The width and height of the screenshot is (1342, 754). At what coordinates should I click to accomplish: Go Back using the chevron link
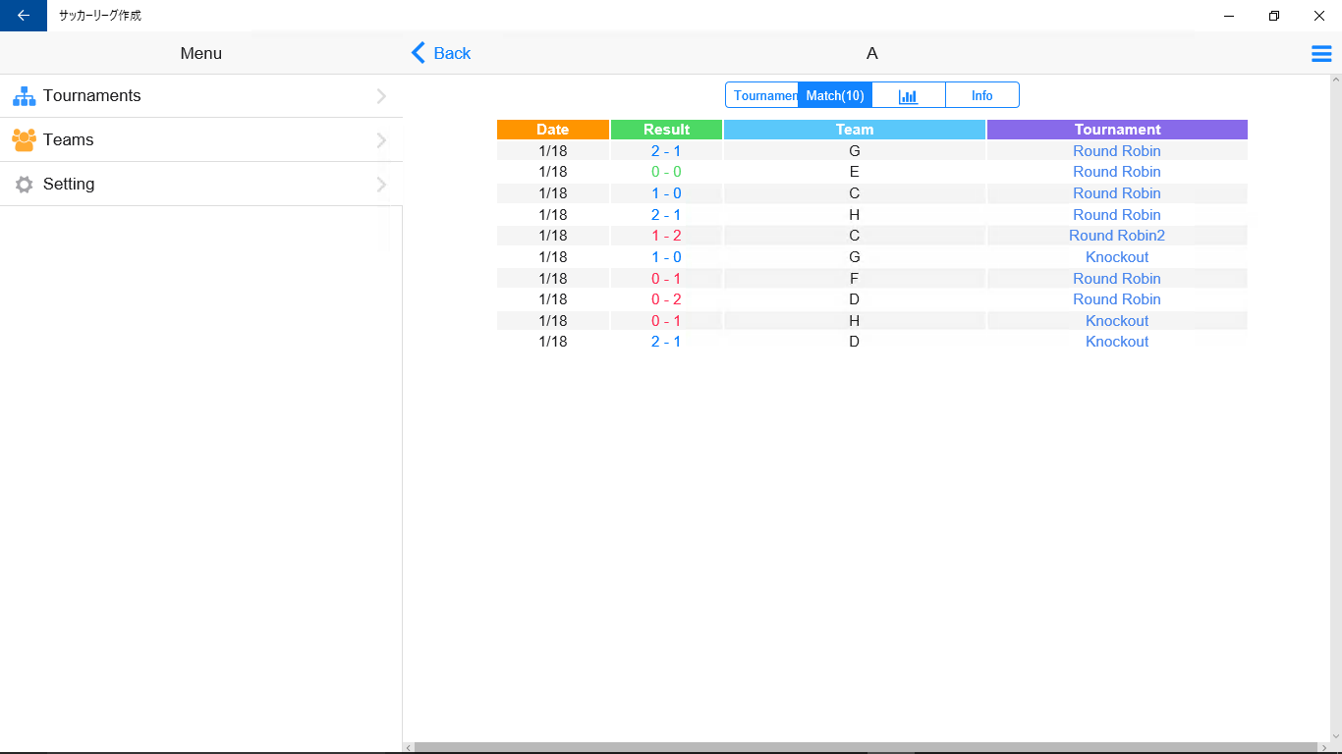coord(440,53)
